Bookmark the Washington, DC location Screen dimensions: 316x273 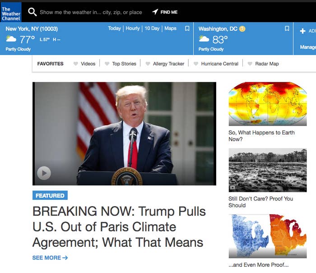[287, 28]
